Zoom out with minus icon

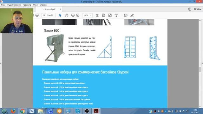73,15
